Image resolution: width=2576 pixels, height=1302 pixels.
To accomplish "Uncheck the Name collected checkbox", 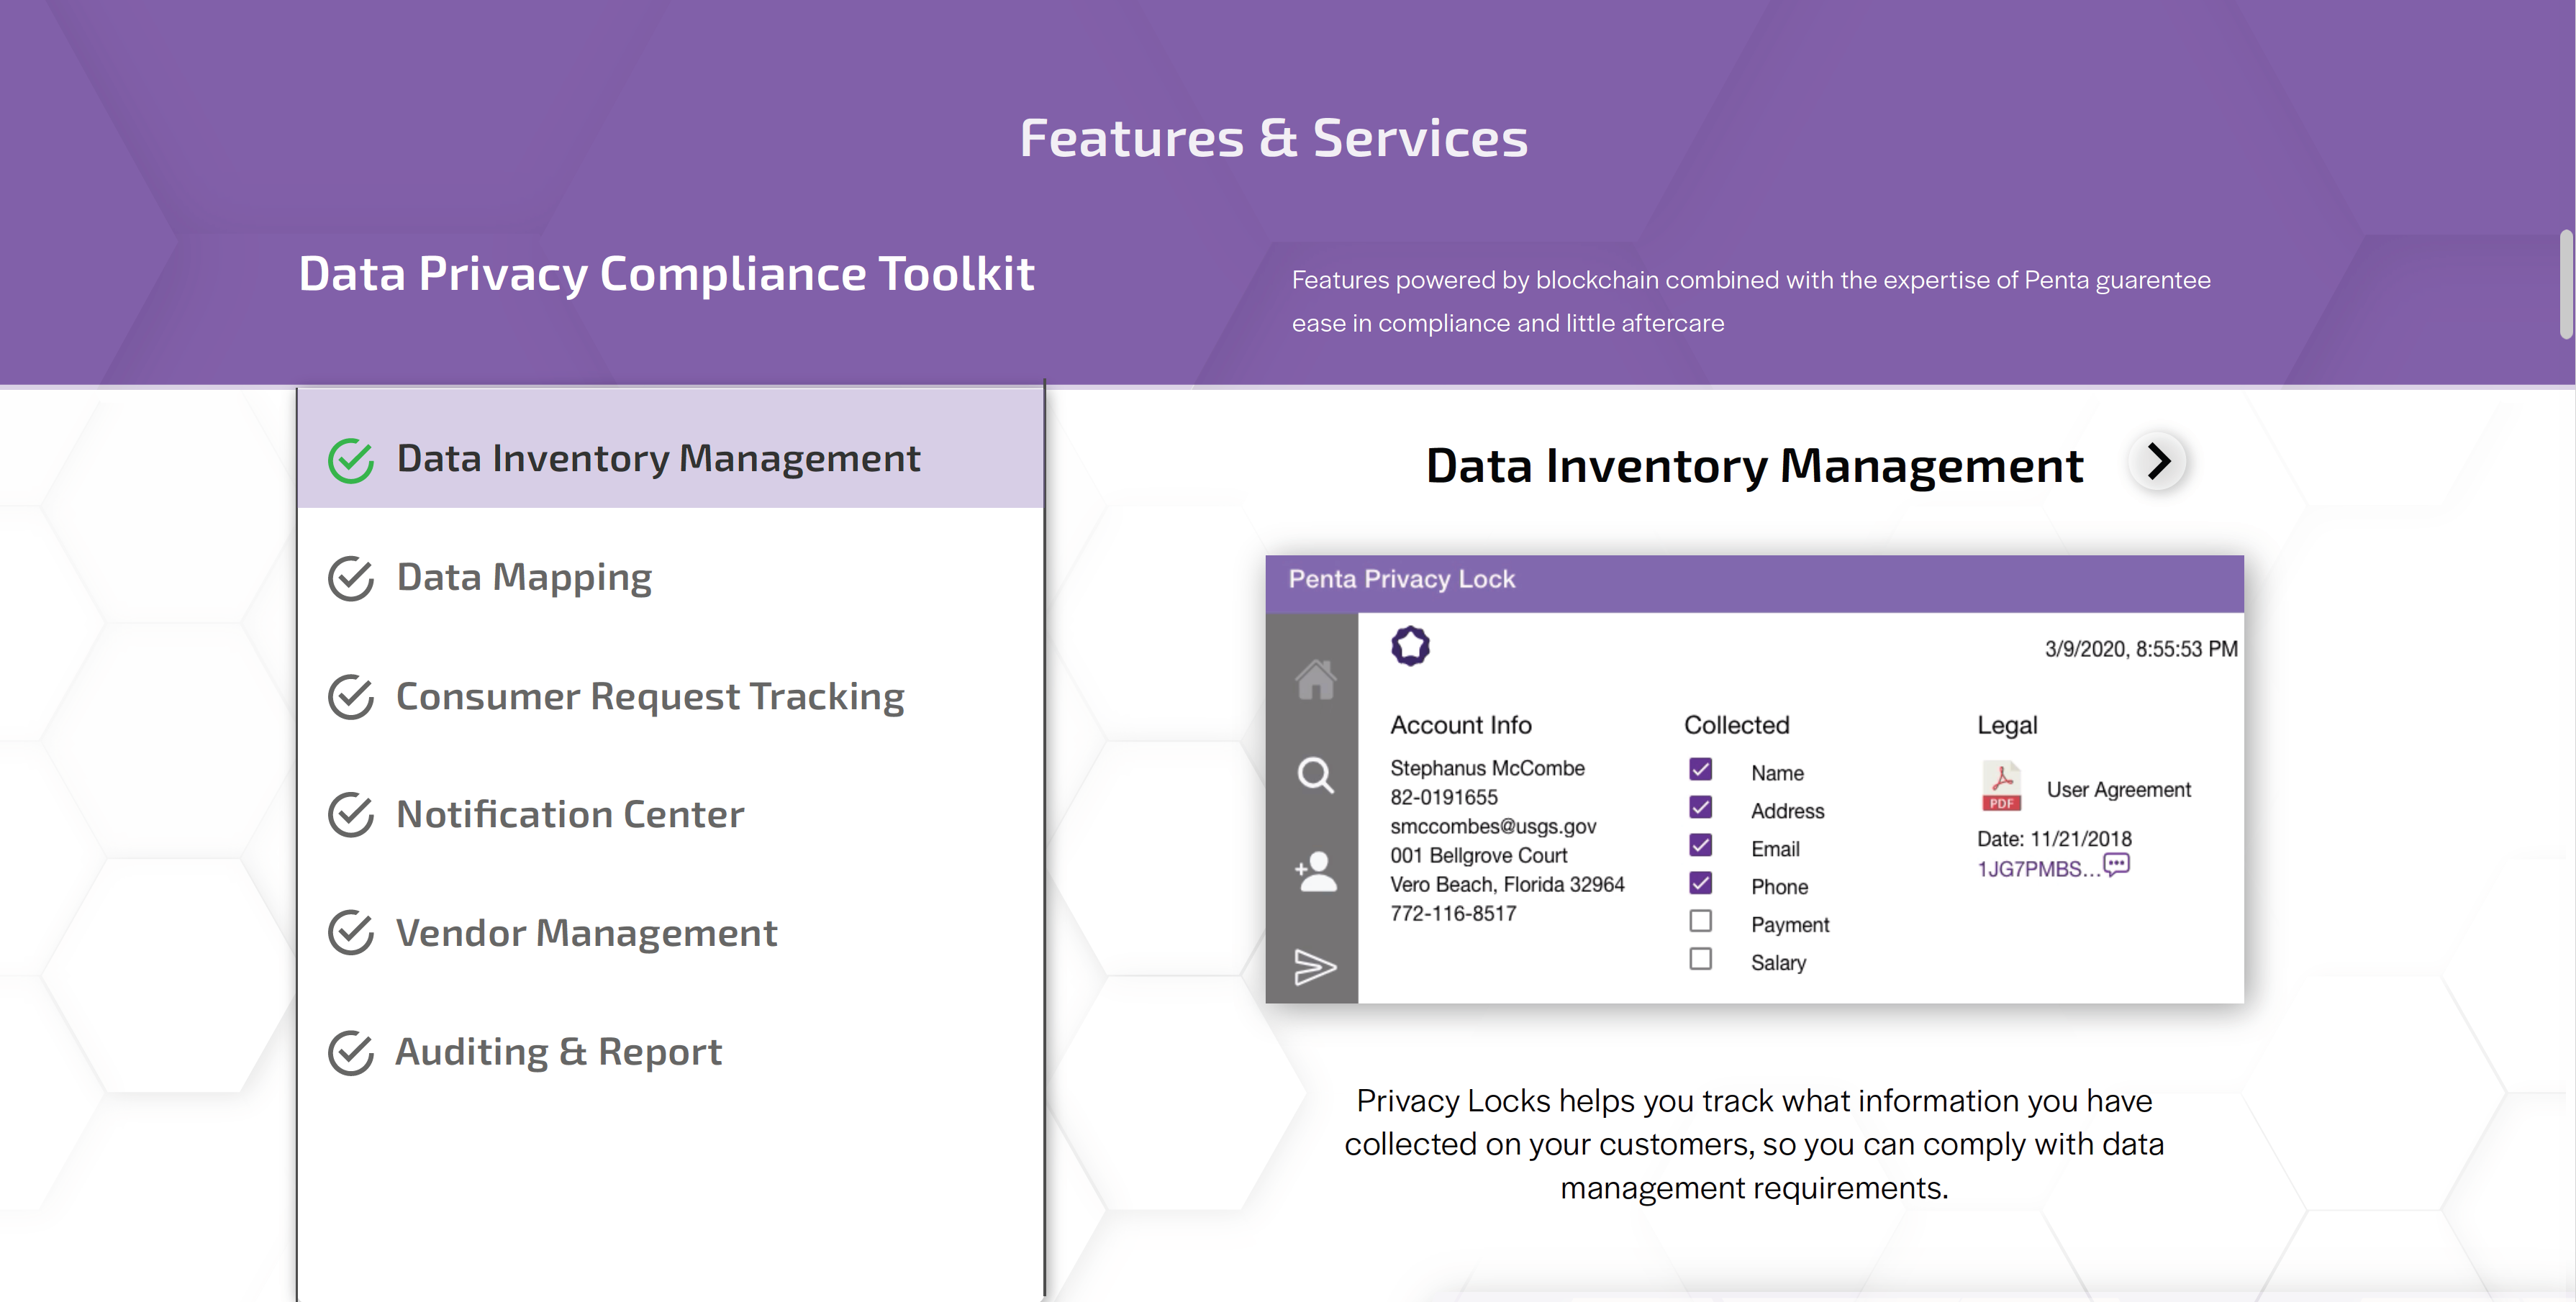I will click(x=1700, y=769).
